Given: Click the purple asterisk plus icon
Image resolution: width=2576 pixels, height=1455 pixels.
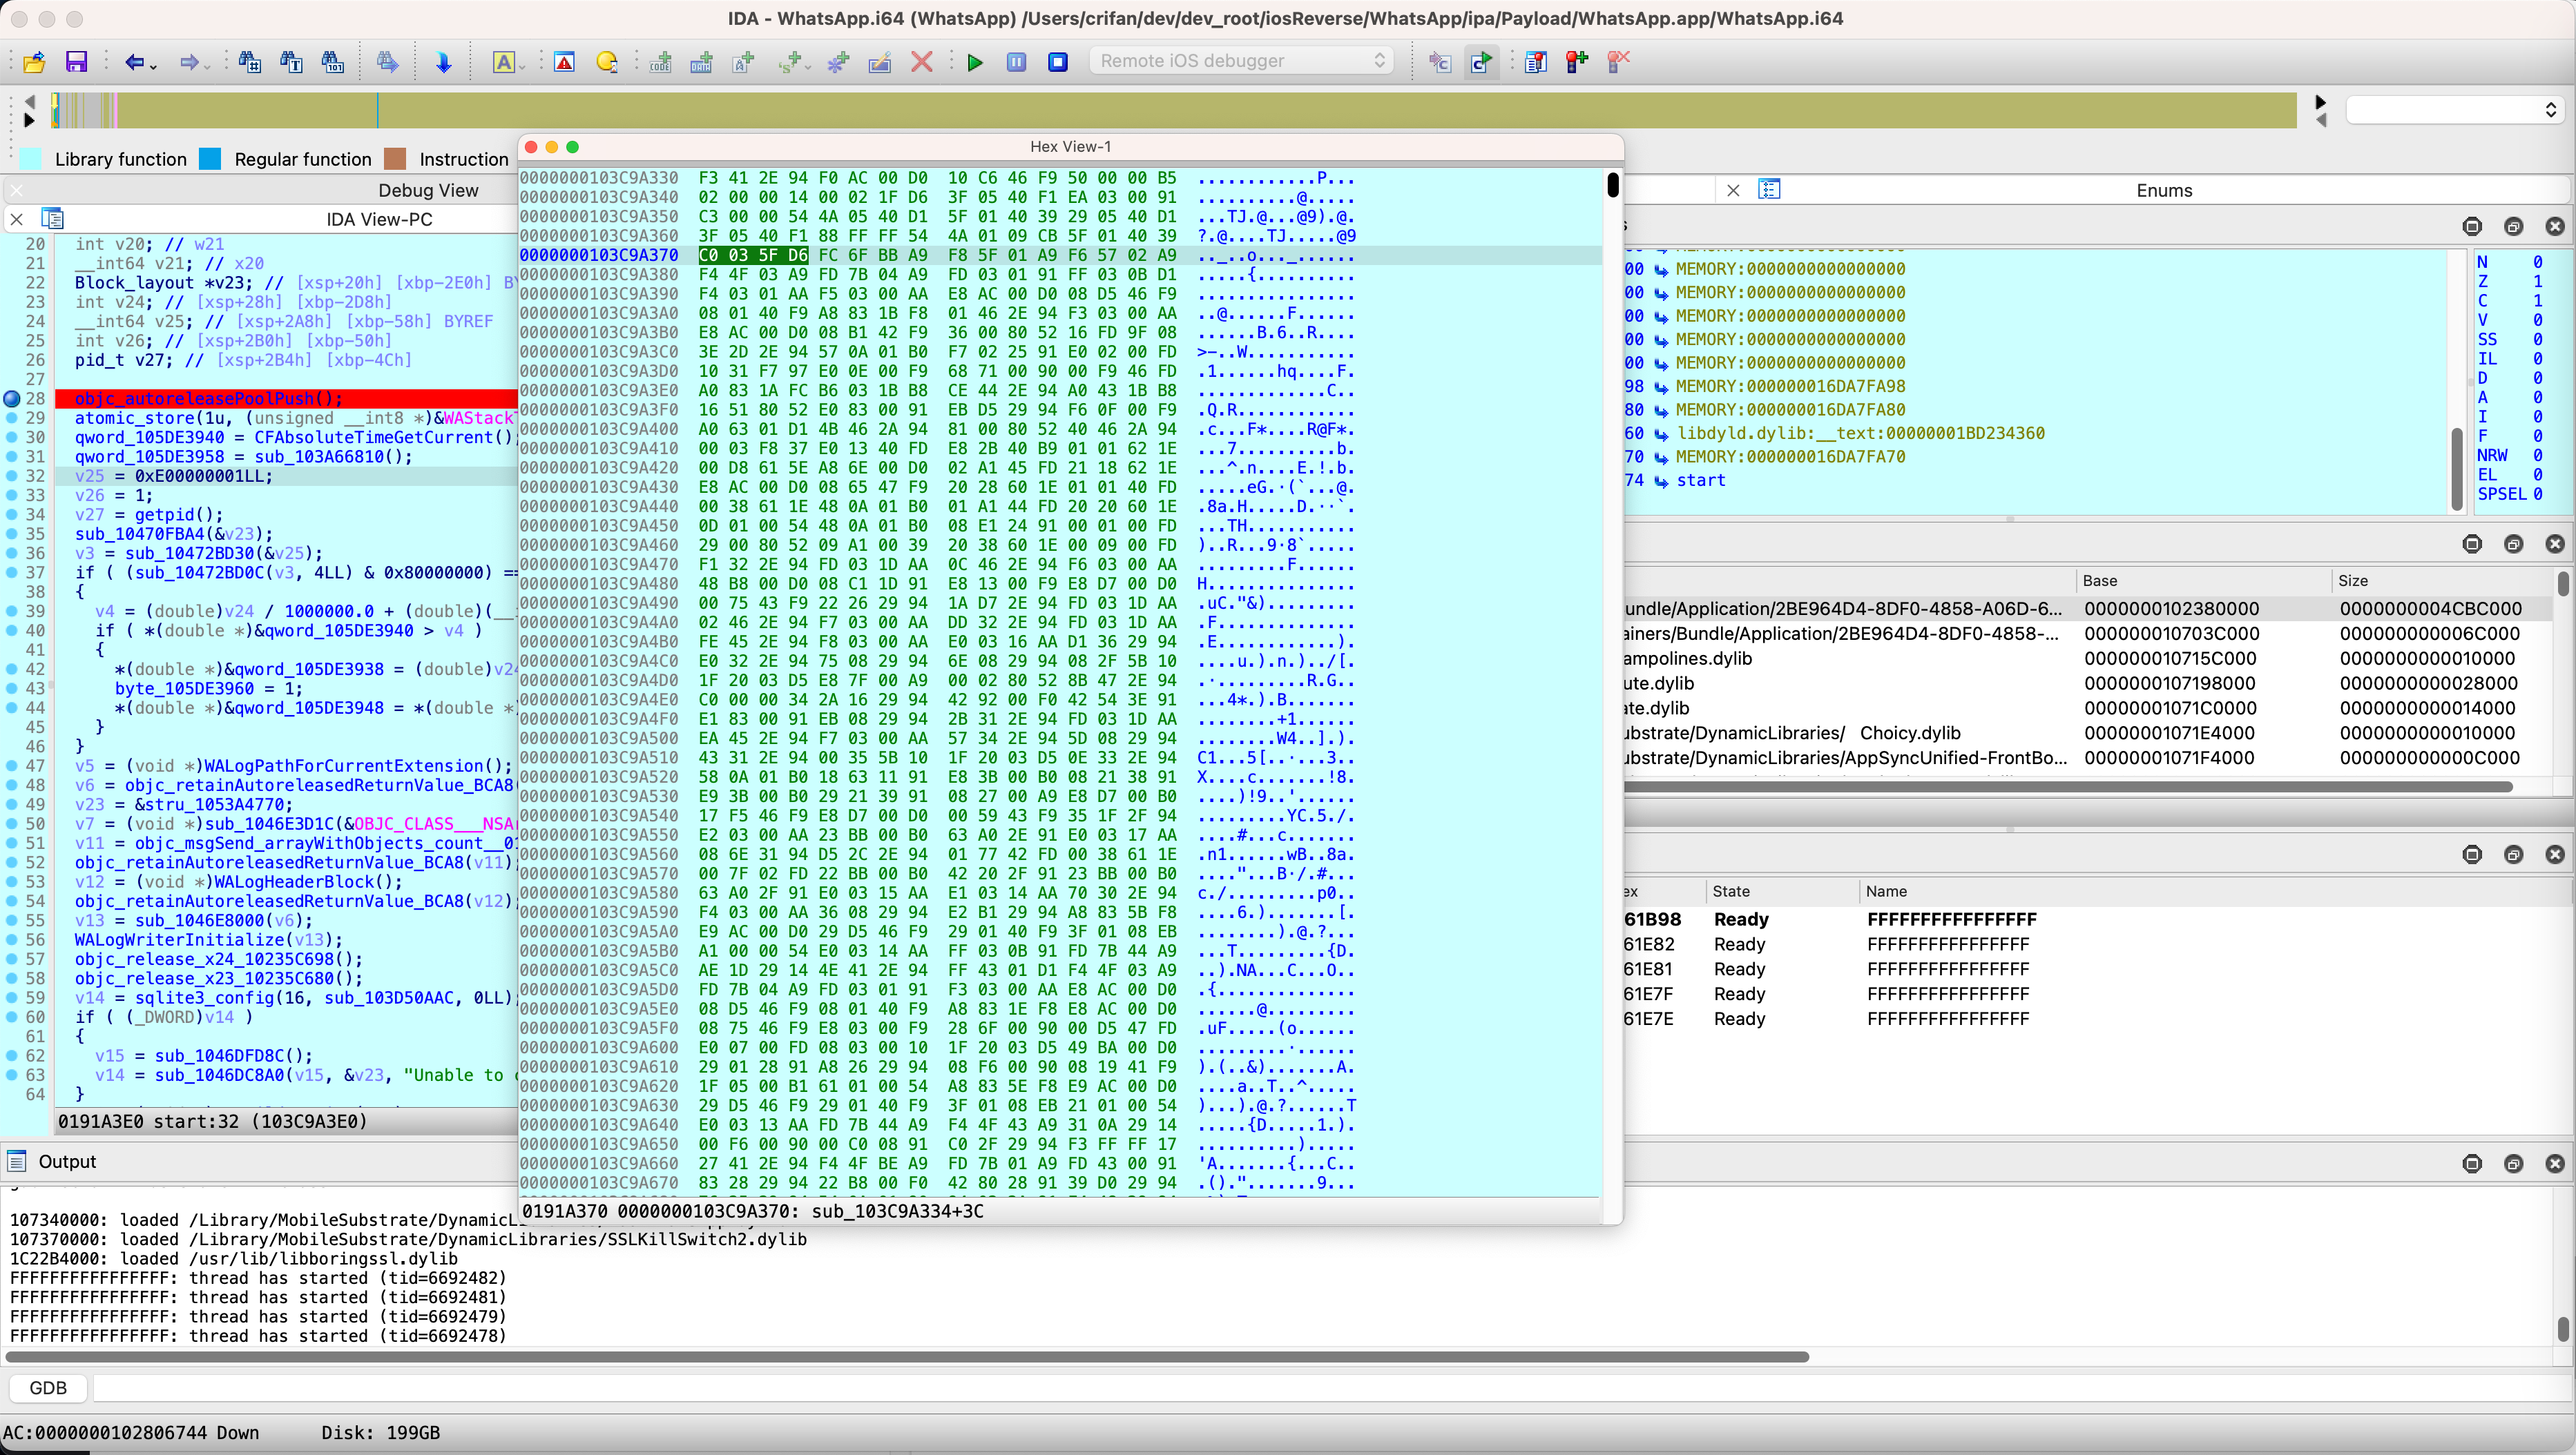Looking at the screenshot, I should 838,62.
